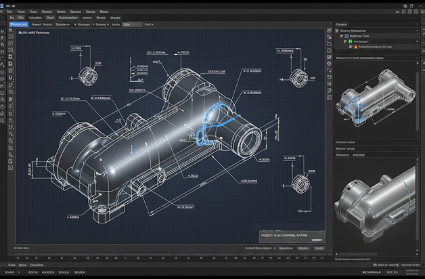Image resolution: width=425 pixels, height=279 pixels.
Task: Select the second ribbon tab below the menu bar
Action: coord(21,18)
